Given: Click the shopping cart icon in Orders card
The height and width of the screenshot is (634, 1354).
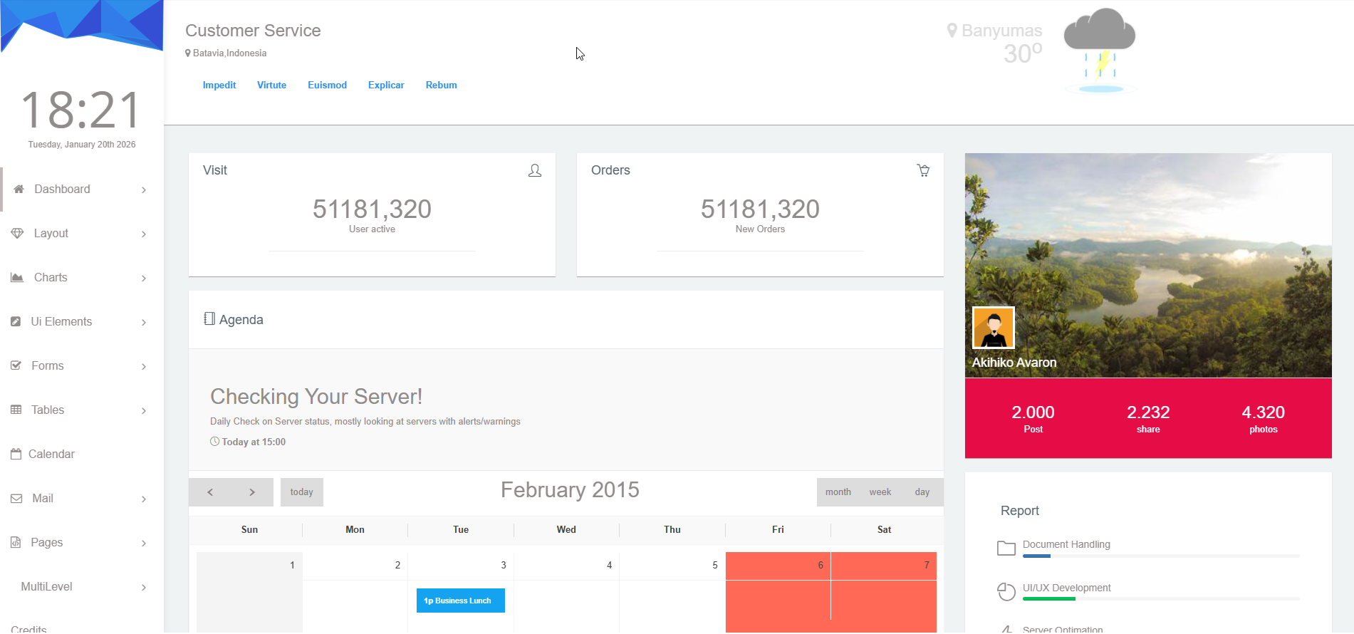Looking at the screenshot, I should 923,171.
